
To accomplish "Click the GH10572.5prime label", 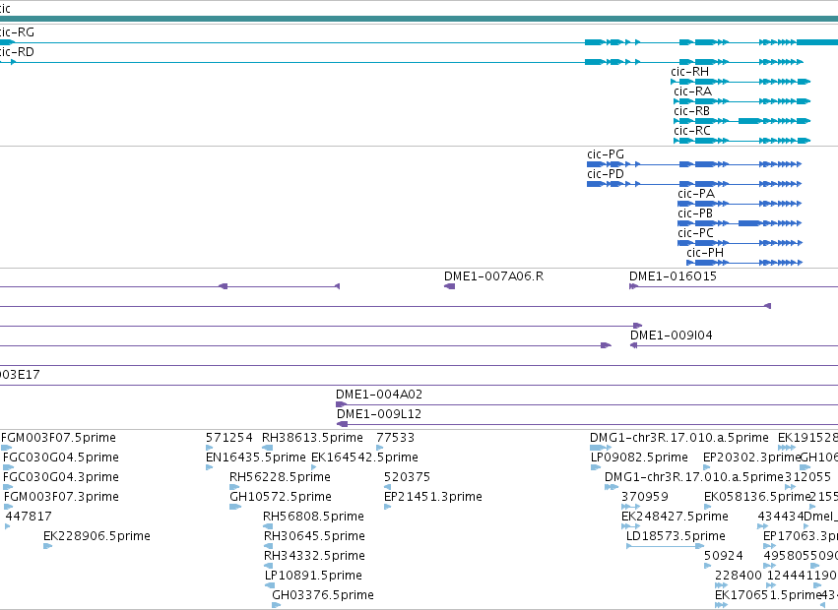I will pyautogui.click(x=281, y=497).
